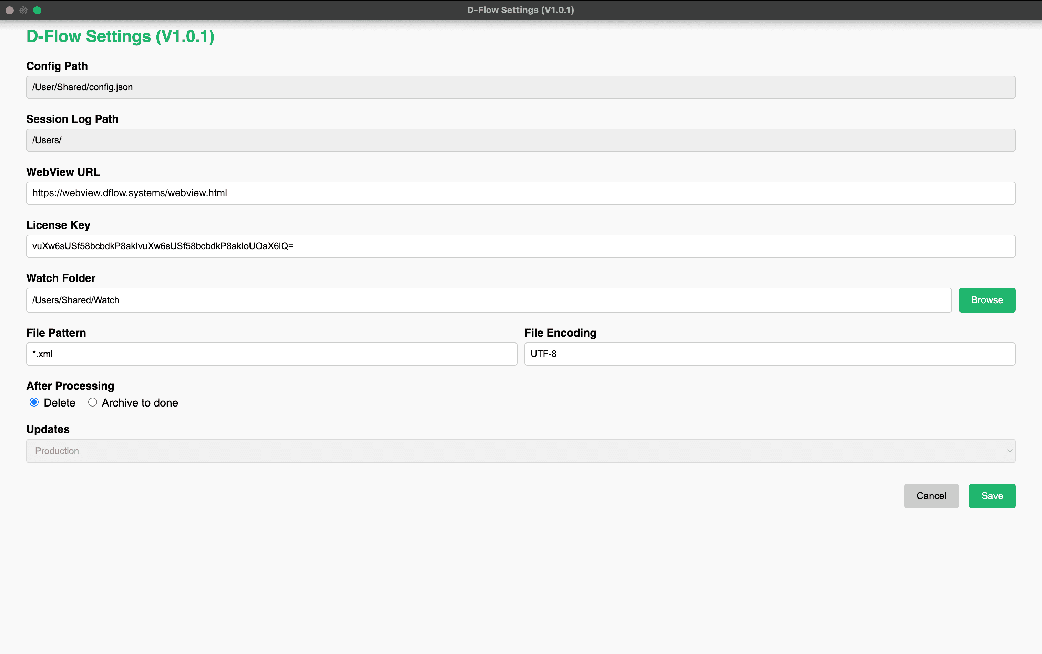Click into the License Key field
The width and height of the screenshot is (1042, 654).
tap(521, 246)
